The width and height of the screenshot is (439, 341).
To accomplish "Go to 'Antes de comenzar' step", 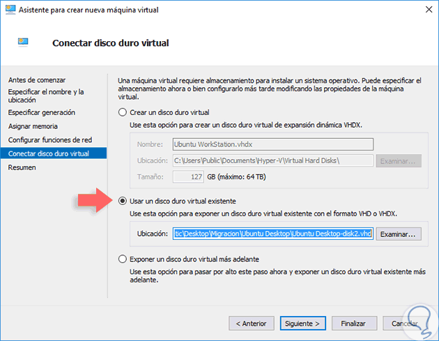I will (x=36, y=81).
